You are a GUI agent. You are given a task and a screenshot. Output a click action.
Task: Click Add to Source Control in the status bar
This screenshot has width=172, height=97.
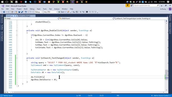pos(161,96)
